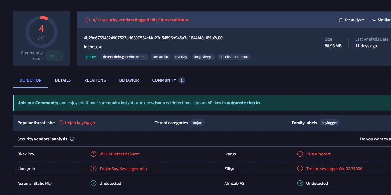Click the overlay tag
Screen dimensions: 391x195
click(181, 57)
